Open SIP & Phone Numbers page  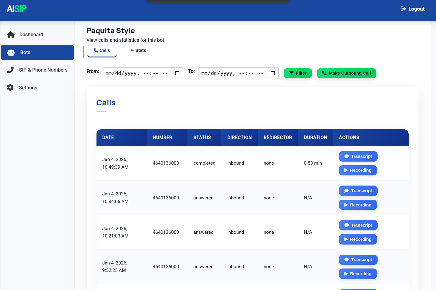(x=43, y=70)
